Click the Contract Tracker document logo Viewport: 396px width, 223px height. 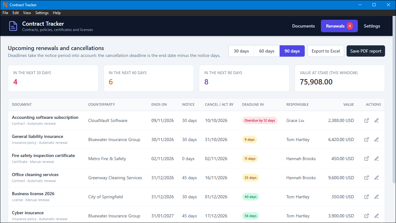click(x=13, y=26)
